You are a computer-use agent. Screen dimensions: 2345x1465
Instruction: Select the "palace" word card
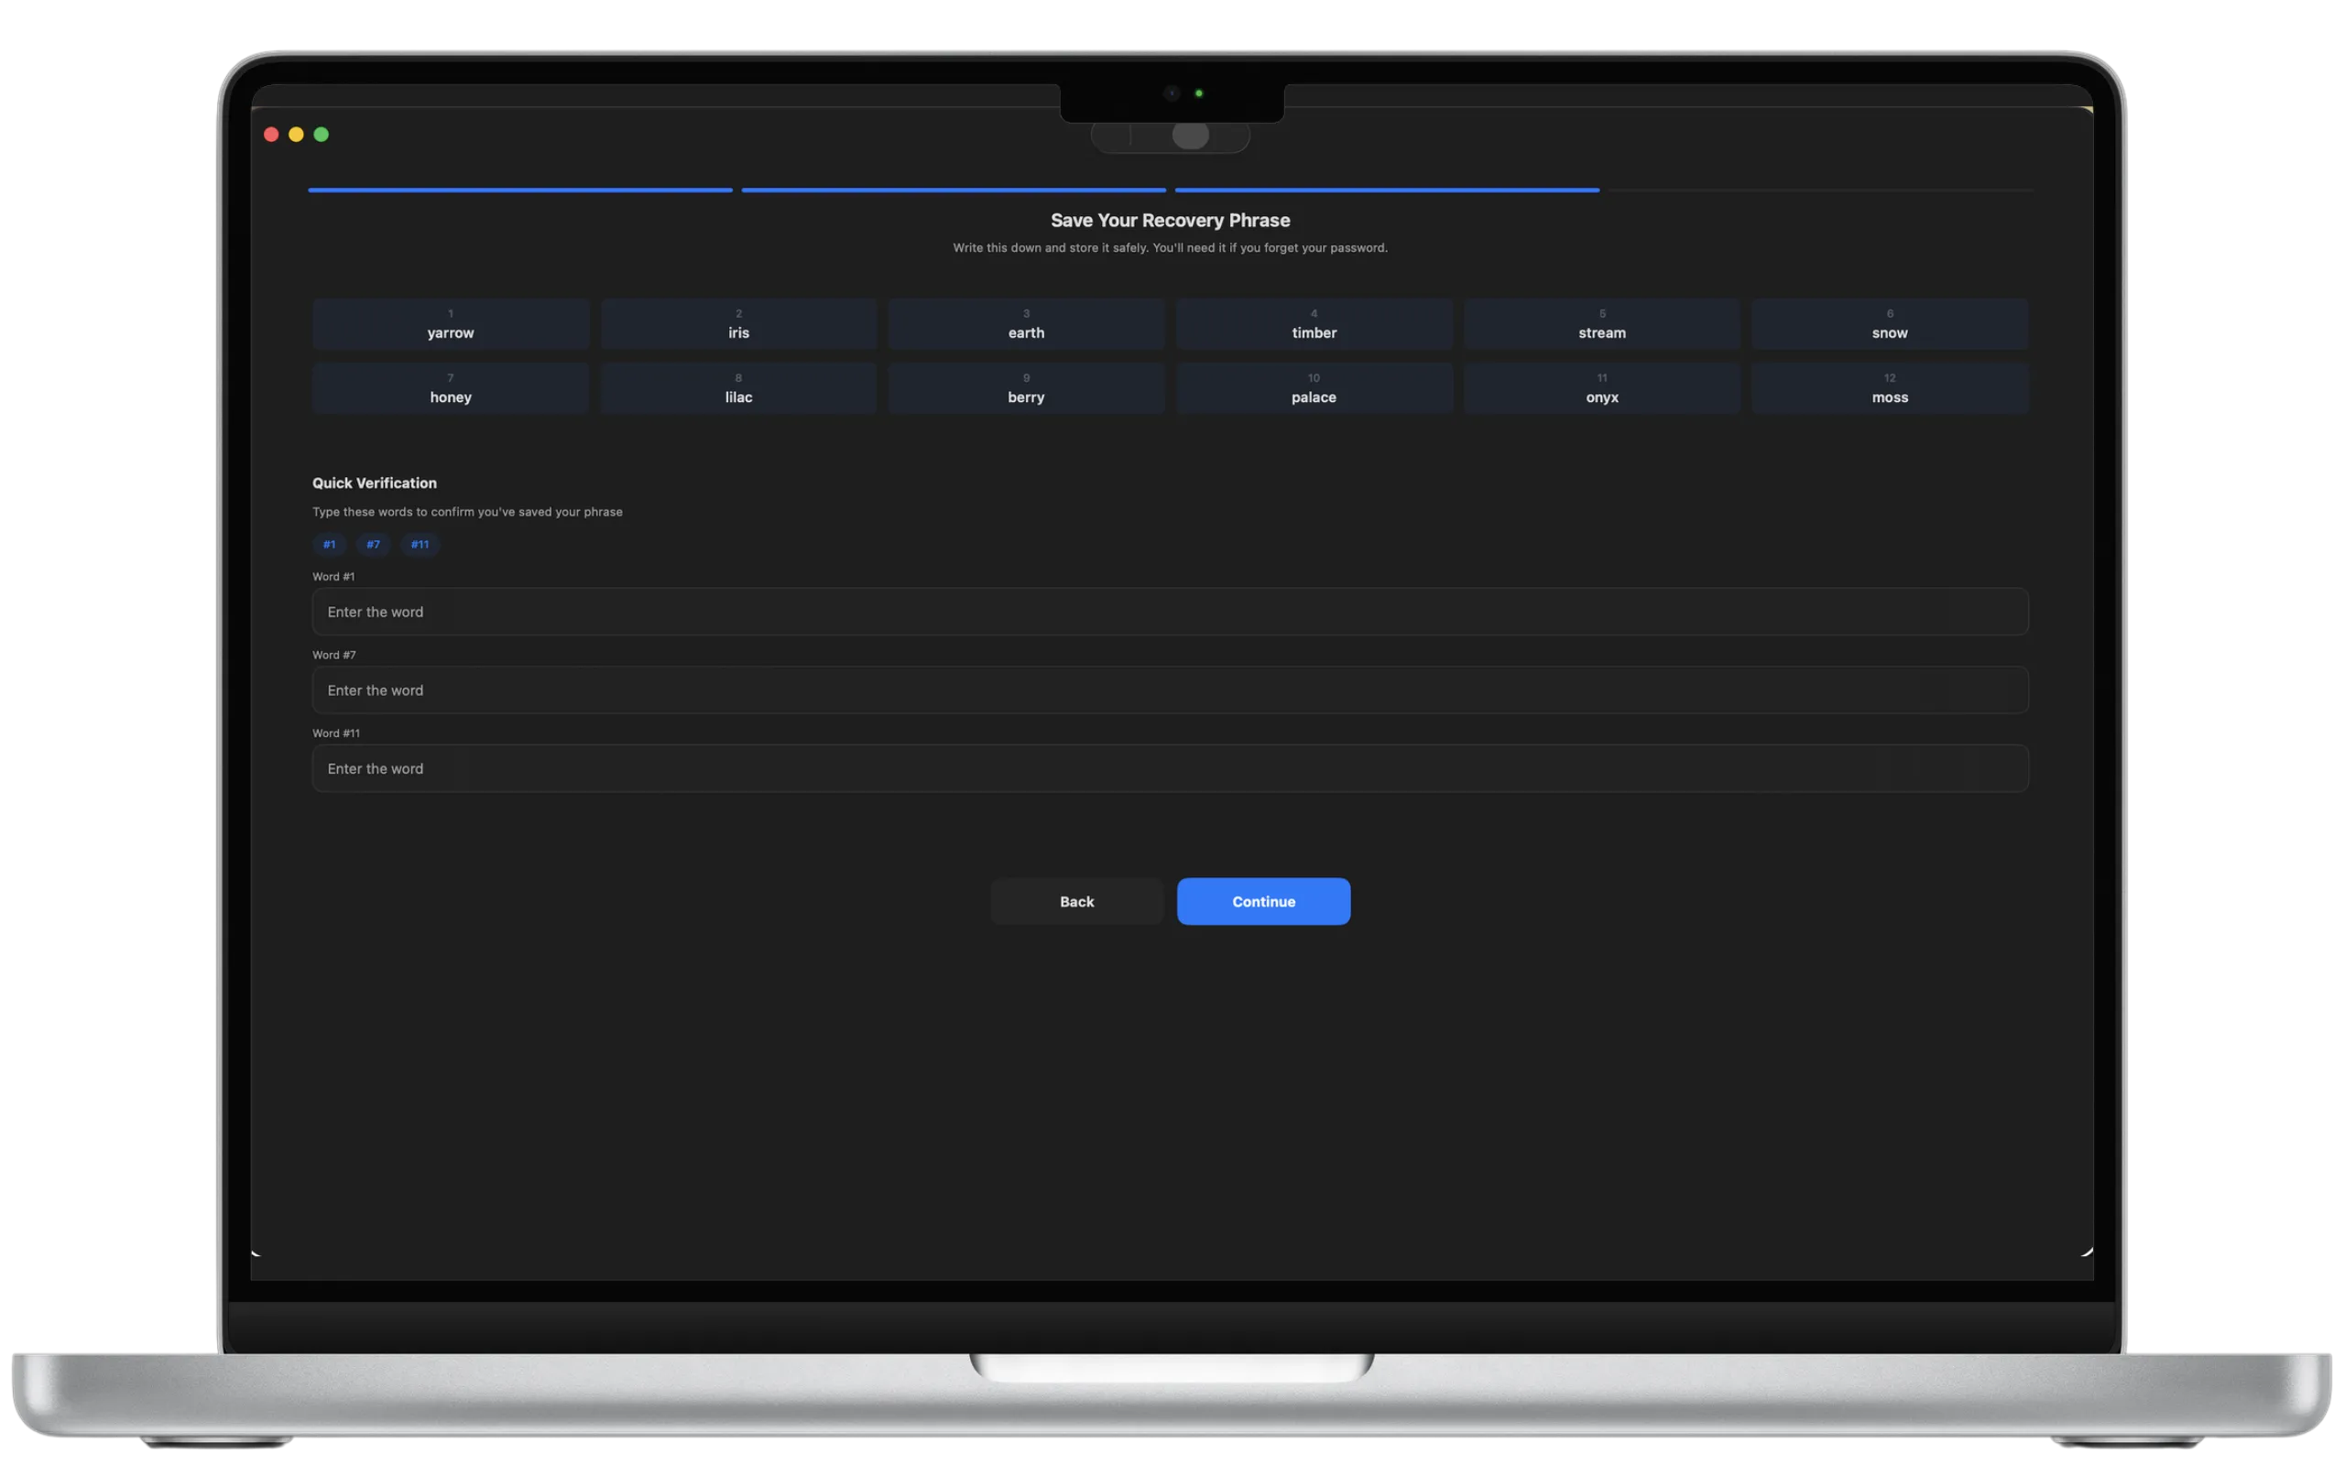[x=1313, y=387]
